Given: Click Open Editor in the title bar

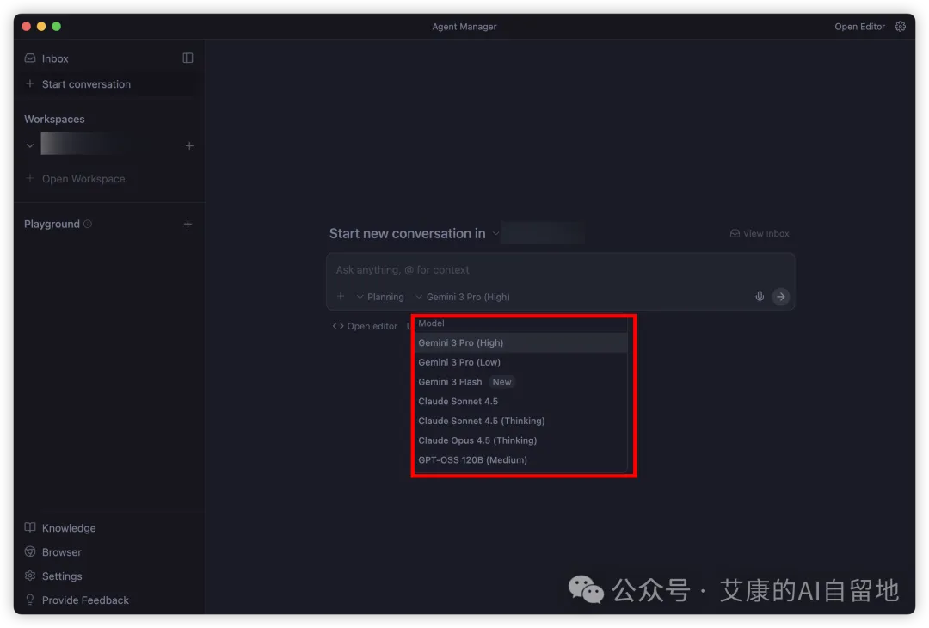Looking at the screenshot, I should [x=859, y=27].
